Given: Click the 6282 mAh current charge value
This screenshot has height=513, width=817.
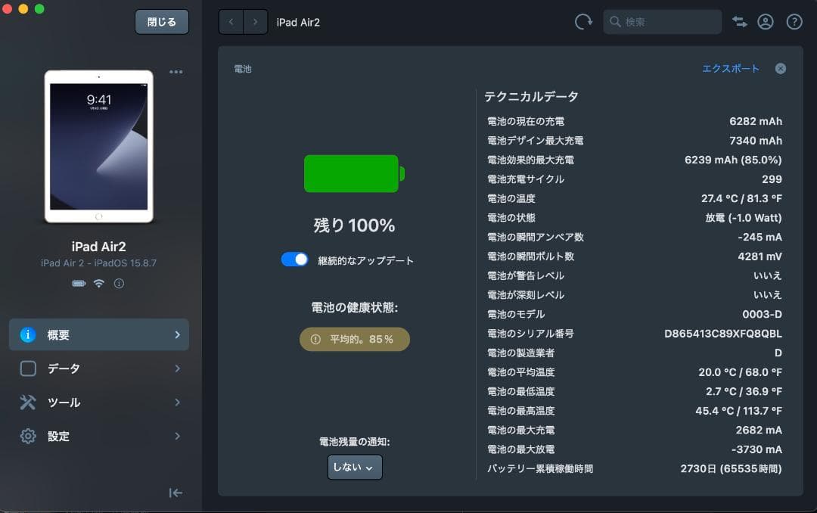Looking at the screenshot, I should [x=756, y=122].
